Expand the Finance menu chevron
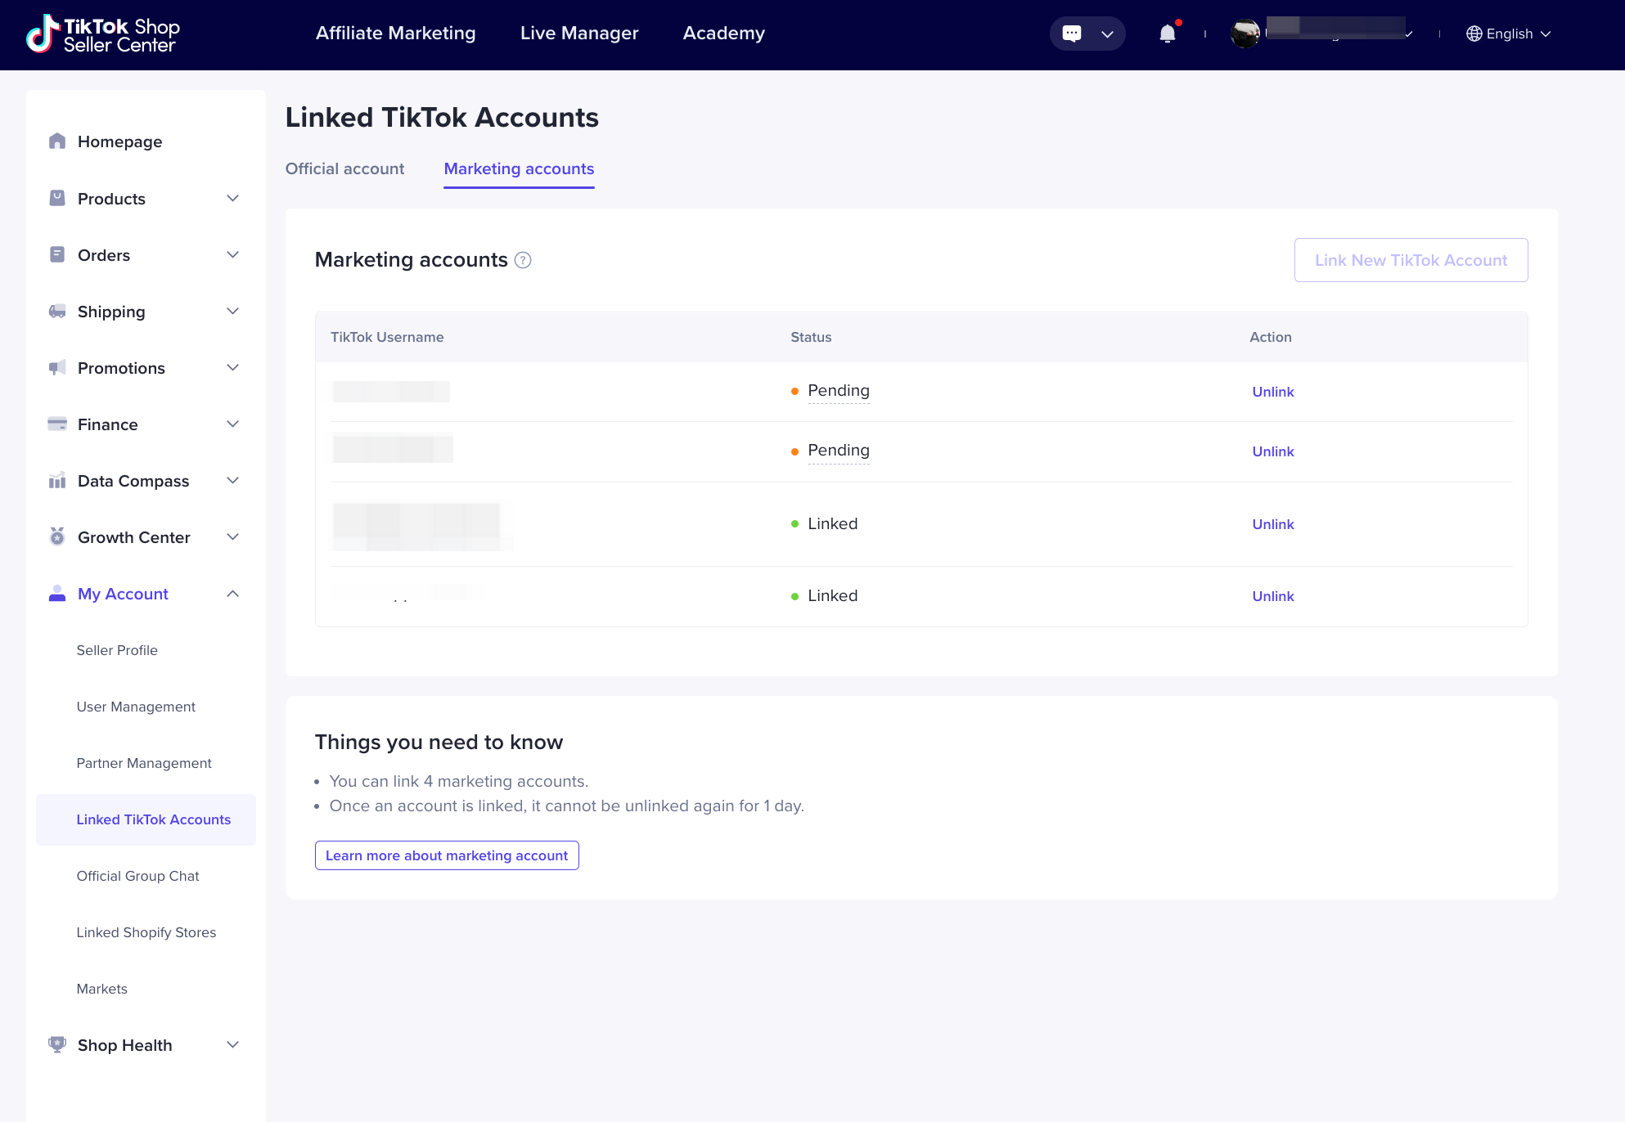 (232, 424)
